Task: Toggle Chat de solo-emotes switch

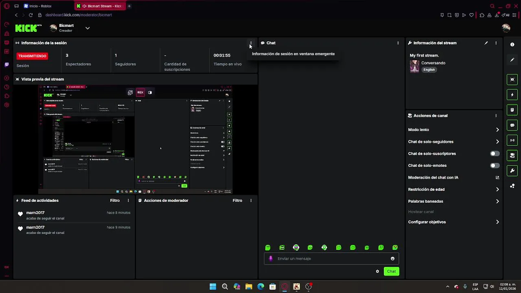Action: point(495,166)
